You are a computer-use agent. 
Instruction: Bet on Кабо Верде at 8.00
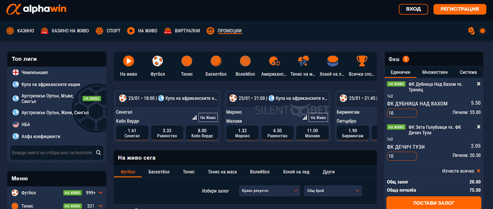pos(202,133)
